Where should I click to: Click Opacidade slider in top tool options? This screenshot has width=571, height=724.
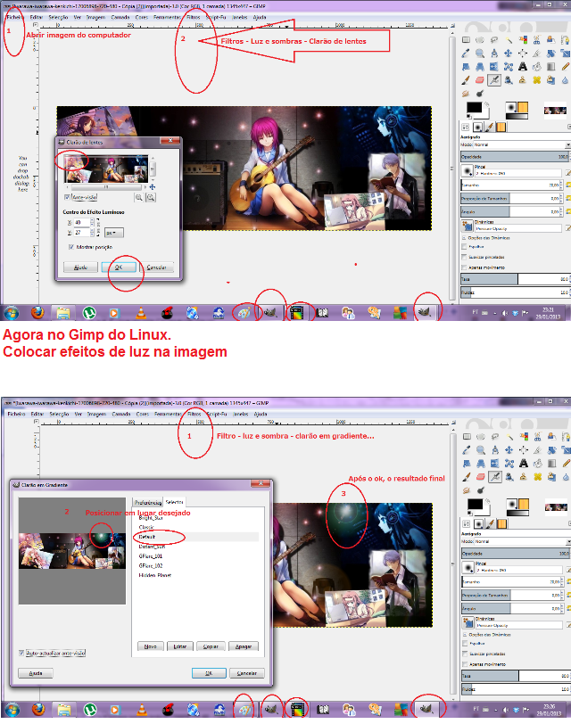click(x=515, y=157)
